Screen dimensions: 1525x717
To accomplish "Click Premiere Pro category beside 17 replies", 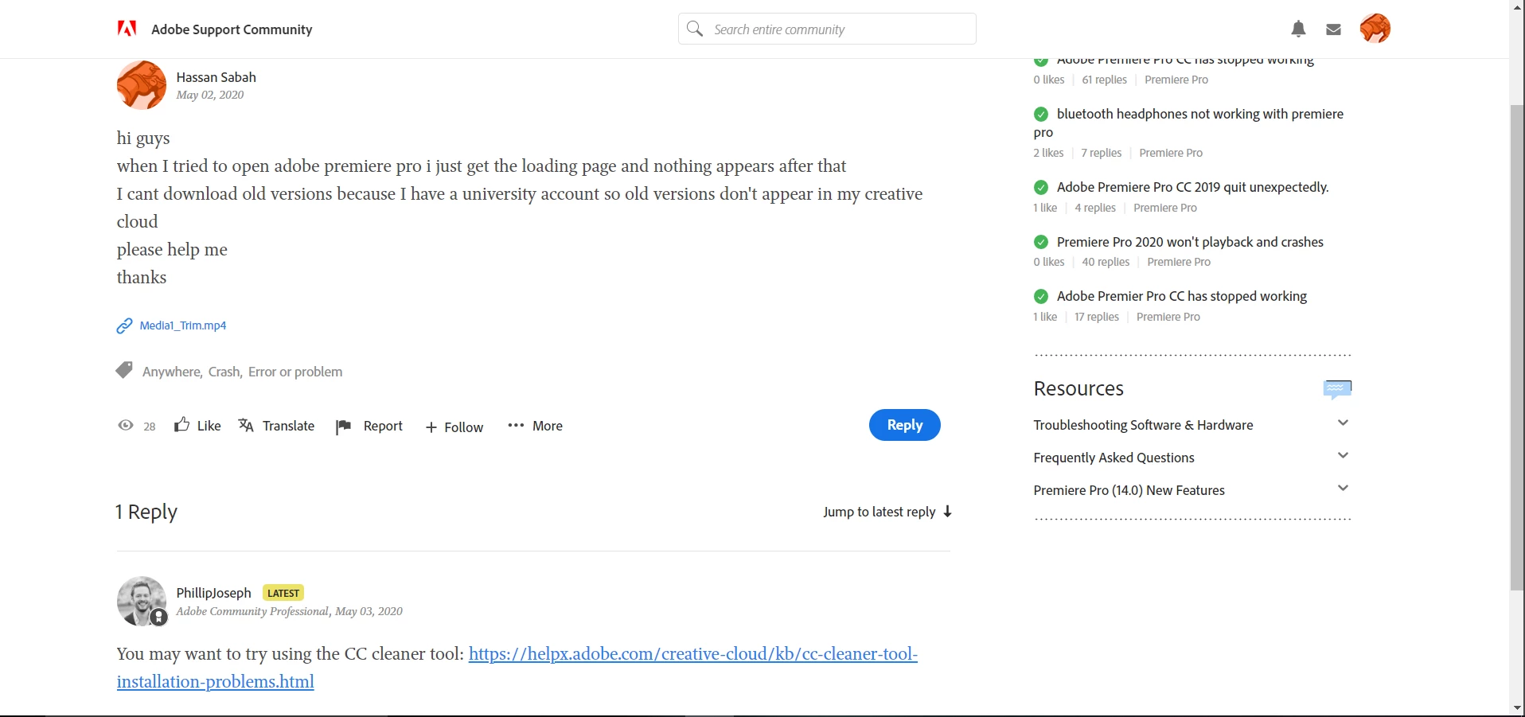I will [1168, 317].
